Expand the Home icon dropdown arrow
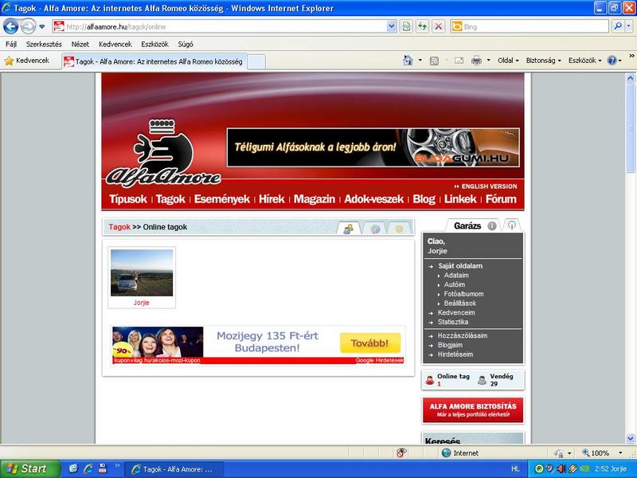 point(420,61)
